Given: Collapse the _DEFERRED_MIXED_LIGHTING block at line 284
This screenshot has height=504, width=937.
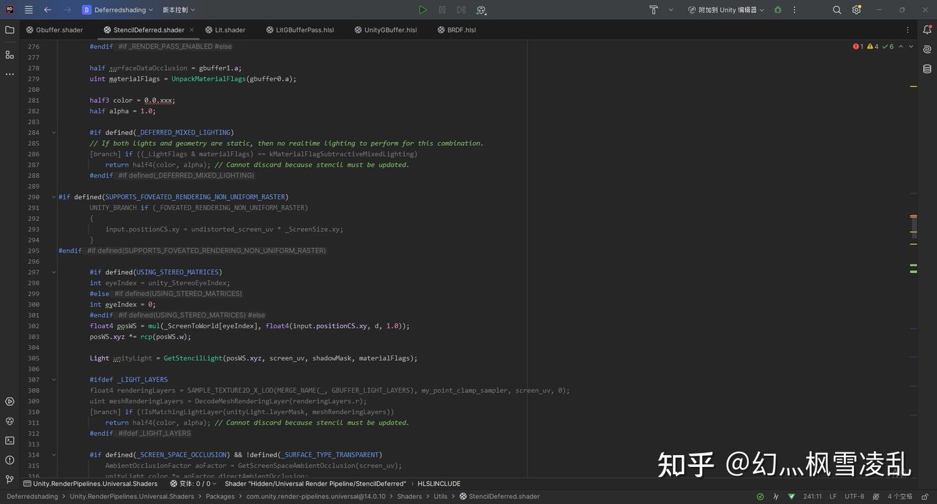Looking at the screenshot, I should point(54,132).
